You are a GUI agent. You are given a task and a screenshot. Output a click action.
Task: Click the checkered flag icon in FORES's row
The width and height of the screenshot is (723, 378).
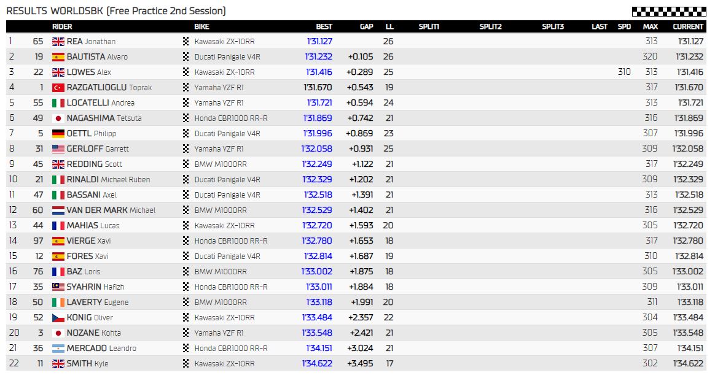pyautogui.click(x=186, y=256)
